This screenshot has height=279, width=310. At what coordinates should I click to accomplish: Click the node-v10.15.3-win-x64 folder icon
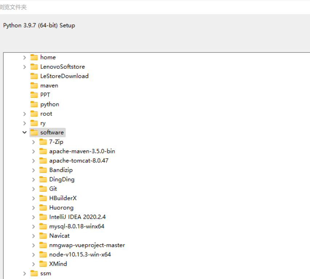click(x=43, y=255)
